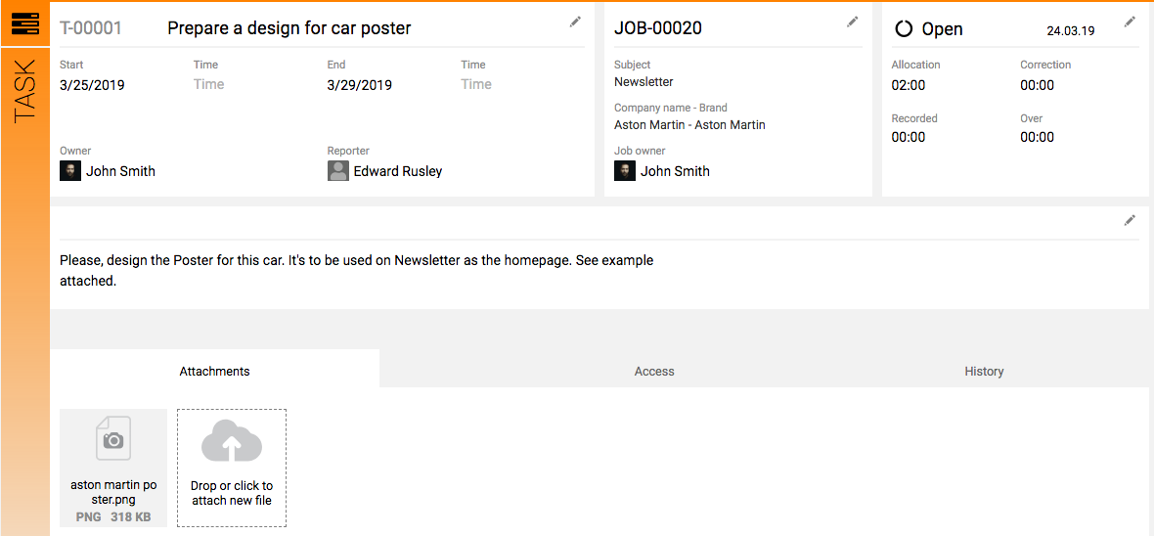
Task: Click the cloud upload icon
Action: click(x=232, y=441)
